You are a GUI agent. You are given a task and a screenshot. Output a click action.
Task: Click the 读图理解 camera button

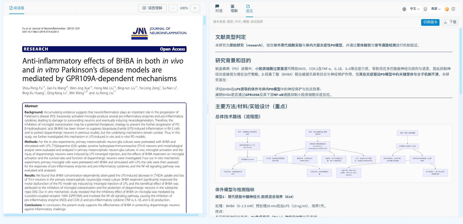click(152, 8)
